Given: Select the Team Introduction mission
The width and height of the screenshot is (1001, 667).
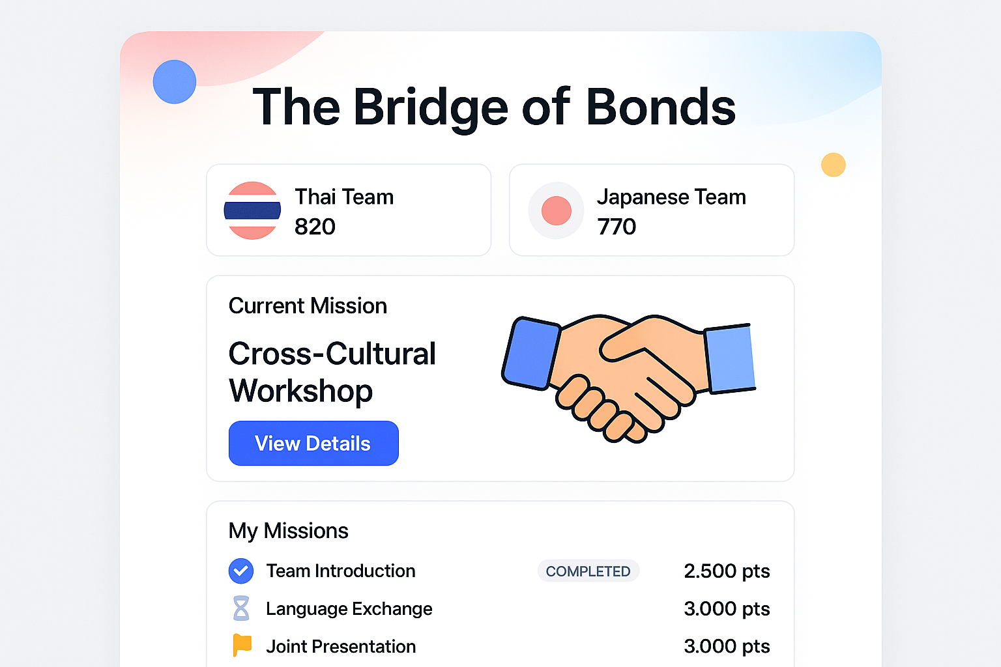Looking at the screenshot, I should click(341, 571).
